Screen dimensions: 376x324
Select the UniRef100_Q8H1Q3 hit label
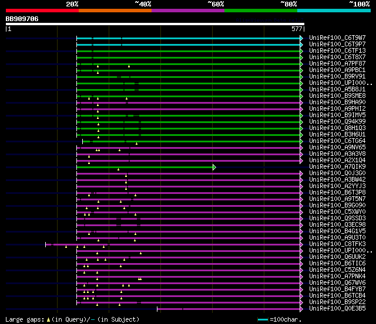[337, 128]
